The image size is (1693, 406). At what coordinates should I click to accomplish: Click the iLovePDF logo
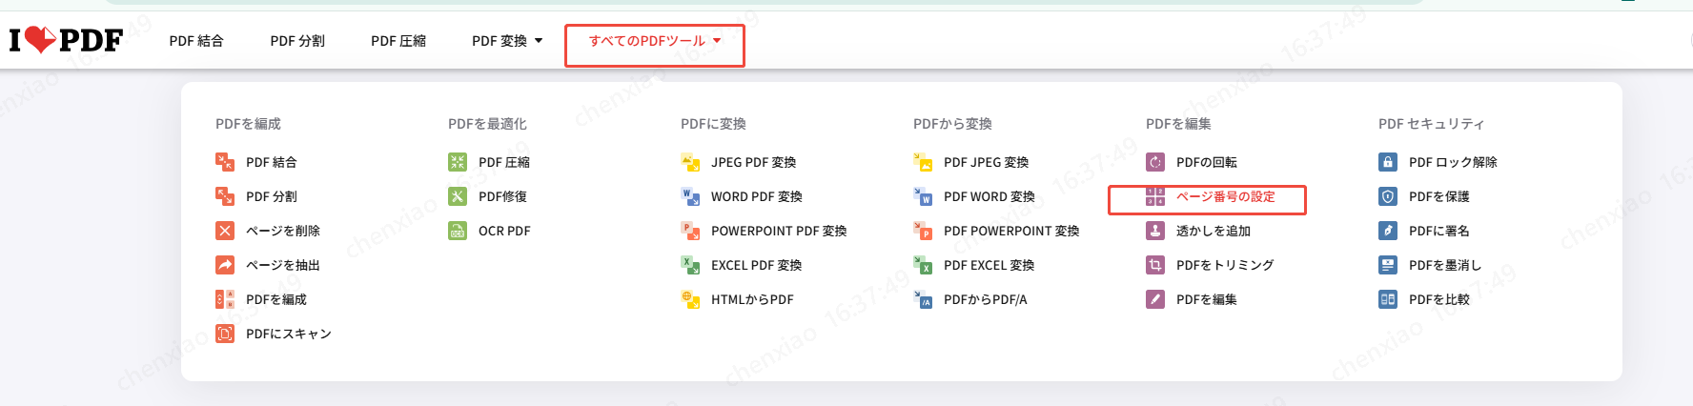point(66,40)
